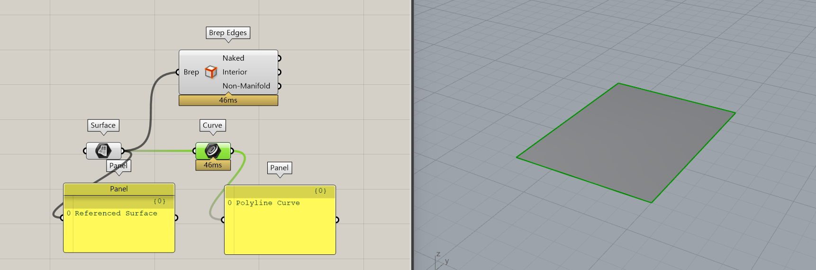Click the Brep Edges 46ms profiler bar
The image size is (816, 270).
pyautogui.click(x=228, y=100)
